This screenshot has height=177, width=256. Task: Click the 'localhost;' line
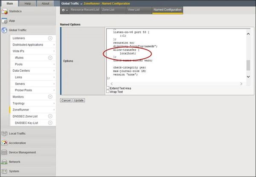click(x=128, y=53)
